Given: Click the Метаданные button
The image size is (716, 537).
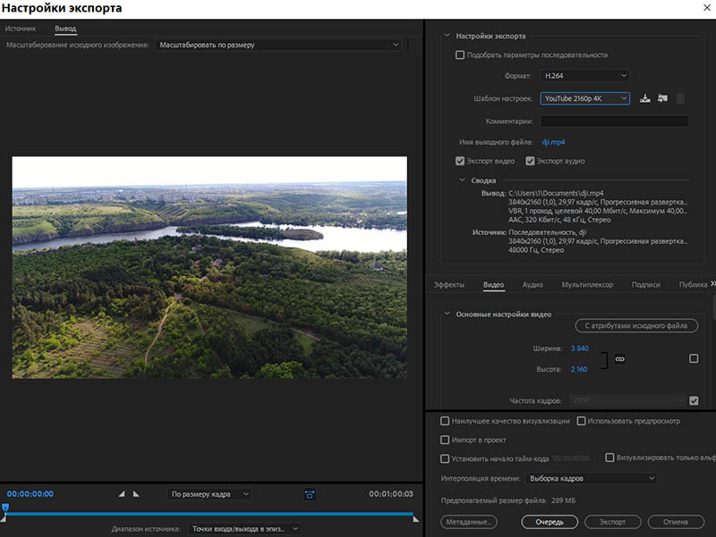Looking at the screenshot, I should point(468,522).
